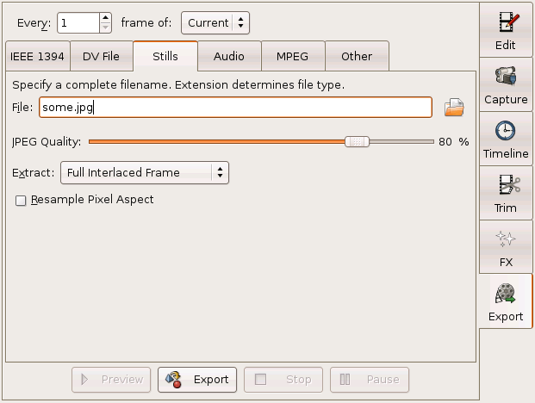Viewport: 535px width, 403px height.
Task: Expand the Extract Full Interlaced Frame dropdown
Action: (145, 172)
